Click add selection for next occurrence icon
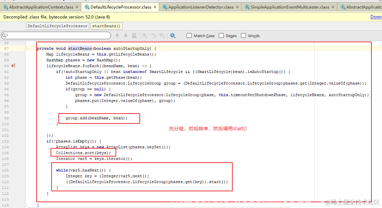 coord(145,36)
